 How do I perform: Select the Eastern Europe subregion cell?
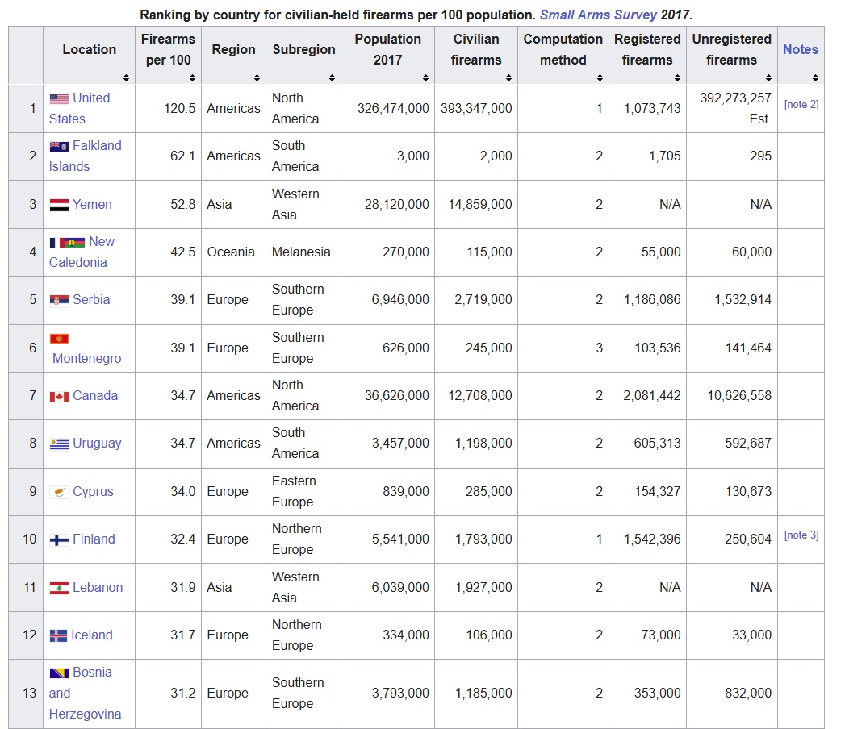[303, 492]
